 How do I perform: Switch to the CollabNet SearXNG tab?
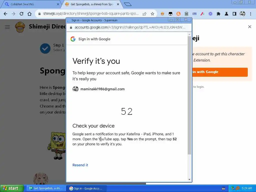click(31, 4)
